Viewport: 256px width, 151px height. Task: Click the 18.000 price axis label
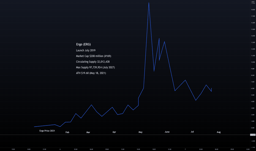(x=253, y=10)
